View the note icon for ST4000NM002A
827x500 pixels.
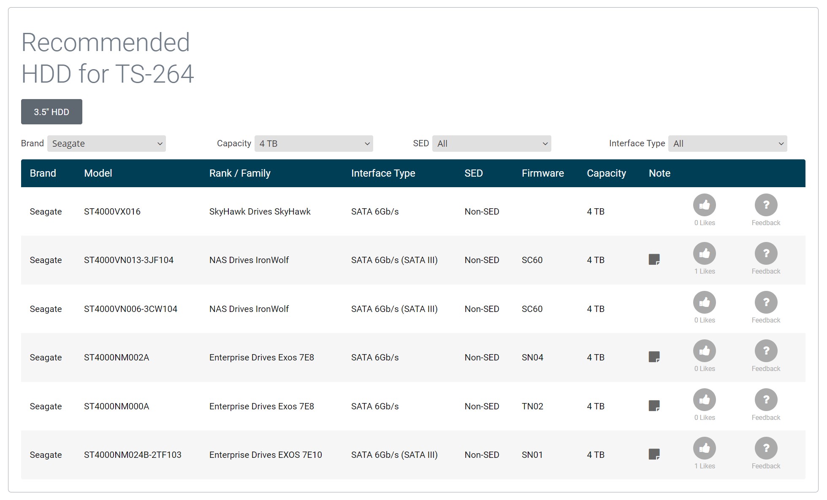tap(654, 357)
